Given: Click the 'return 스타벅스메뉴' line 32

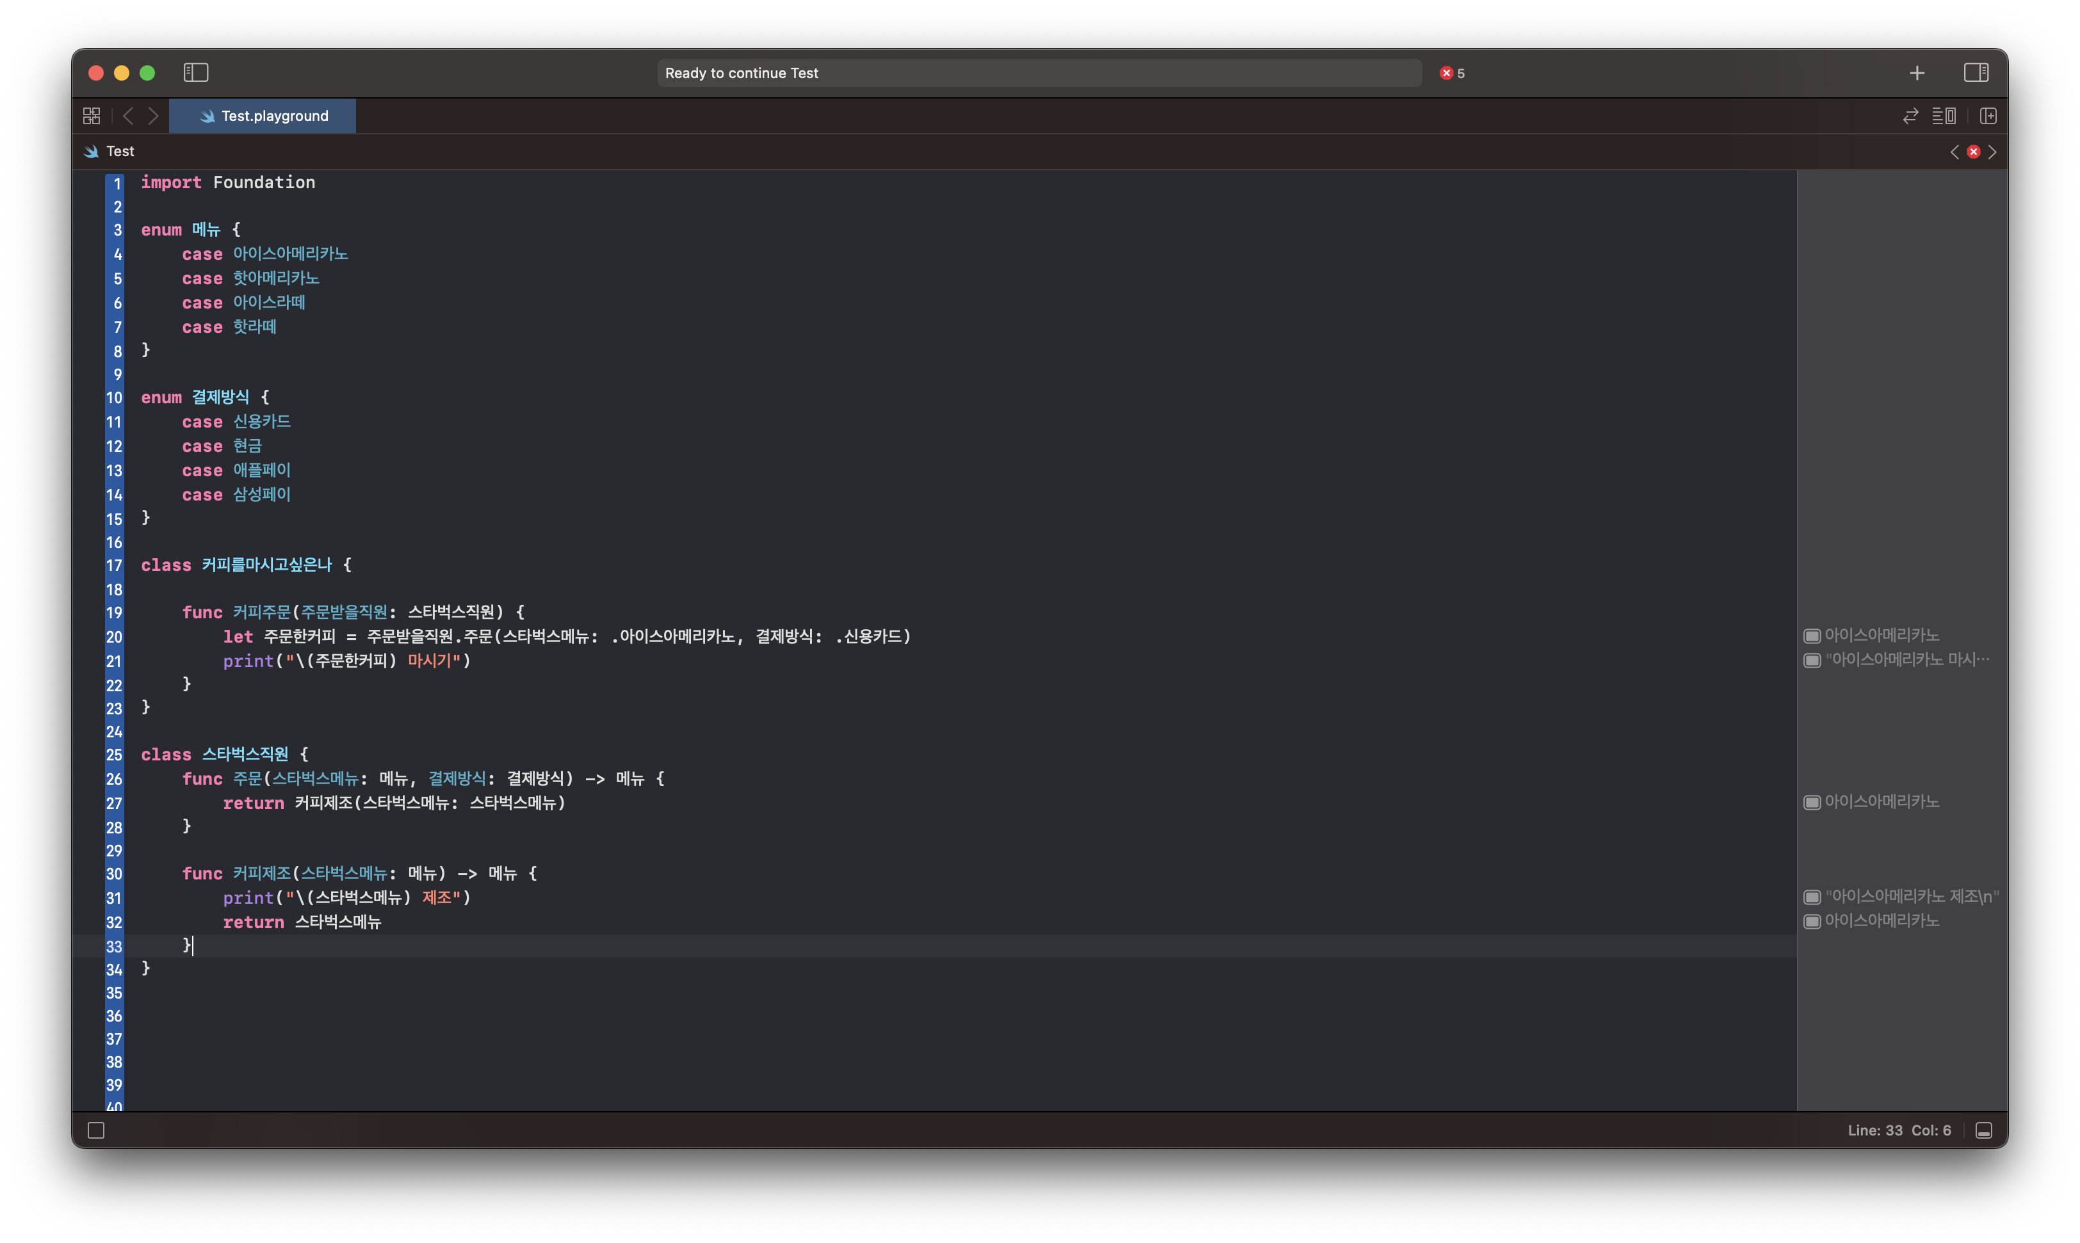Looking at the screenshot, I should click(x=302, y=922).
